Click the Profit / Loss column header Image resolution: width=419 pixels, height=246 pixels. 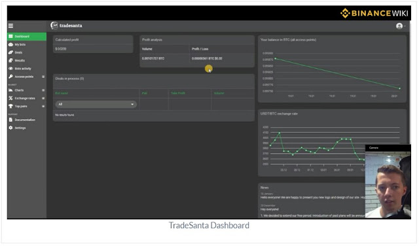[200, 49]
